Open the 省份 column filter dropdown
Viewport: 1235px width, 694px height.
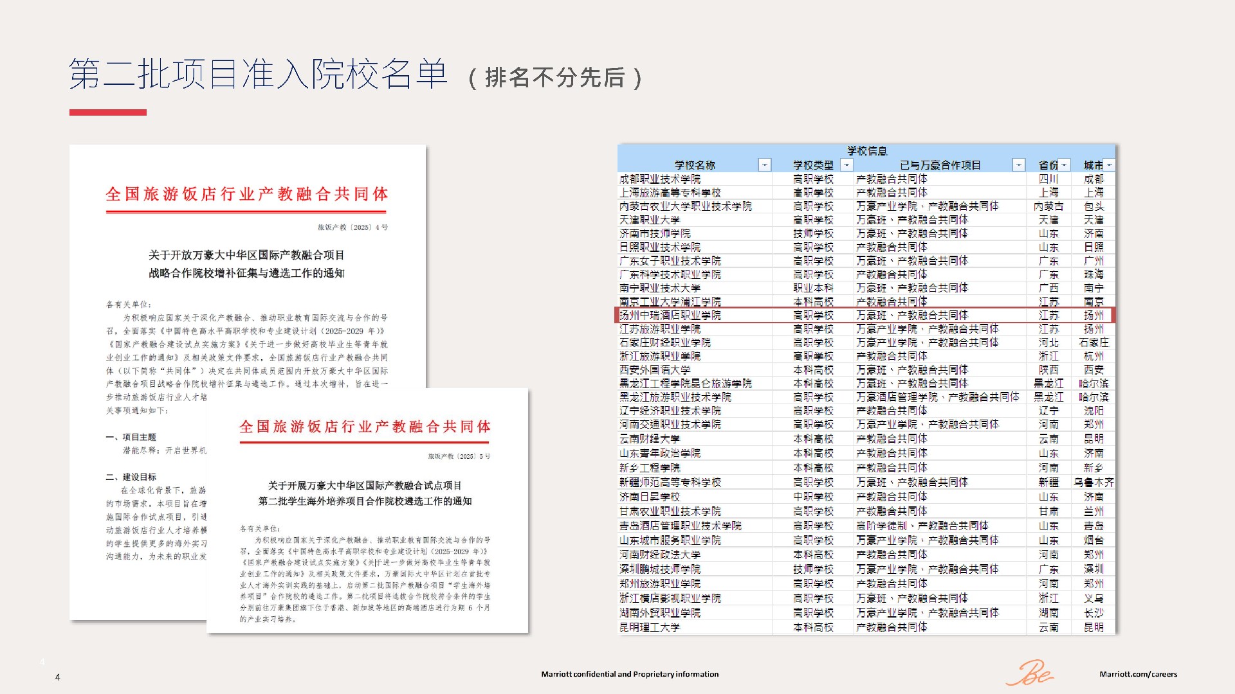click(x=1065, y=165)
